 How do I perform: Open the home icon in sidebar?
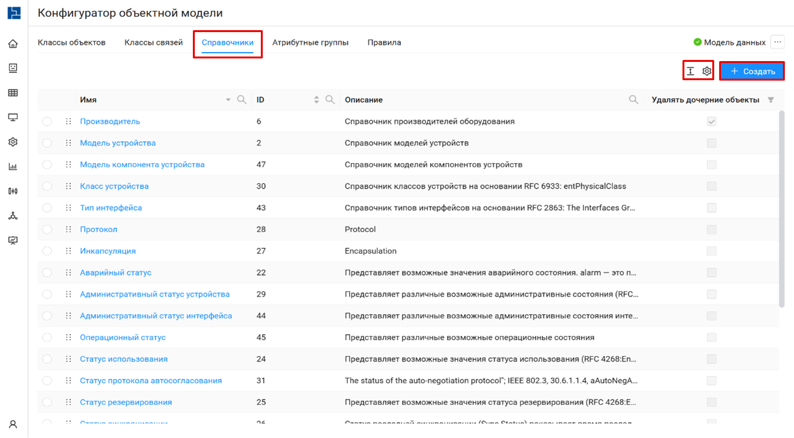13,44
